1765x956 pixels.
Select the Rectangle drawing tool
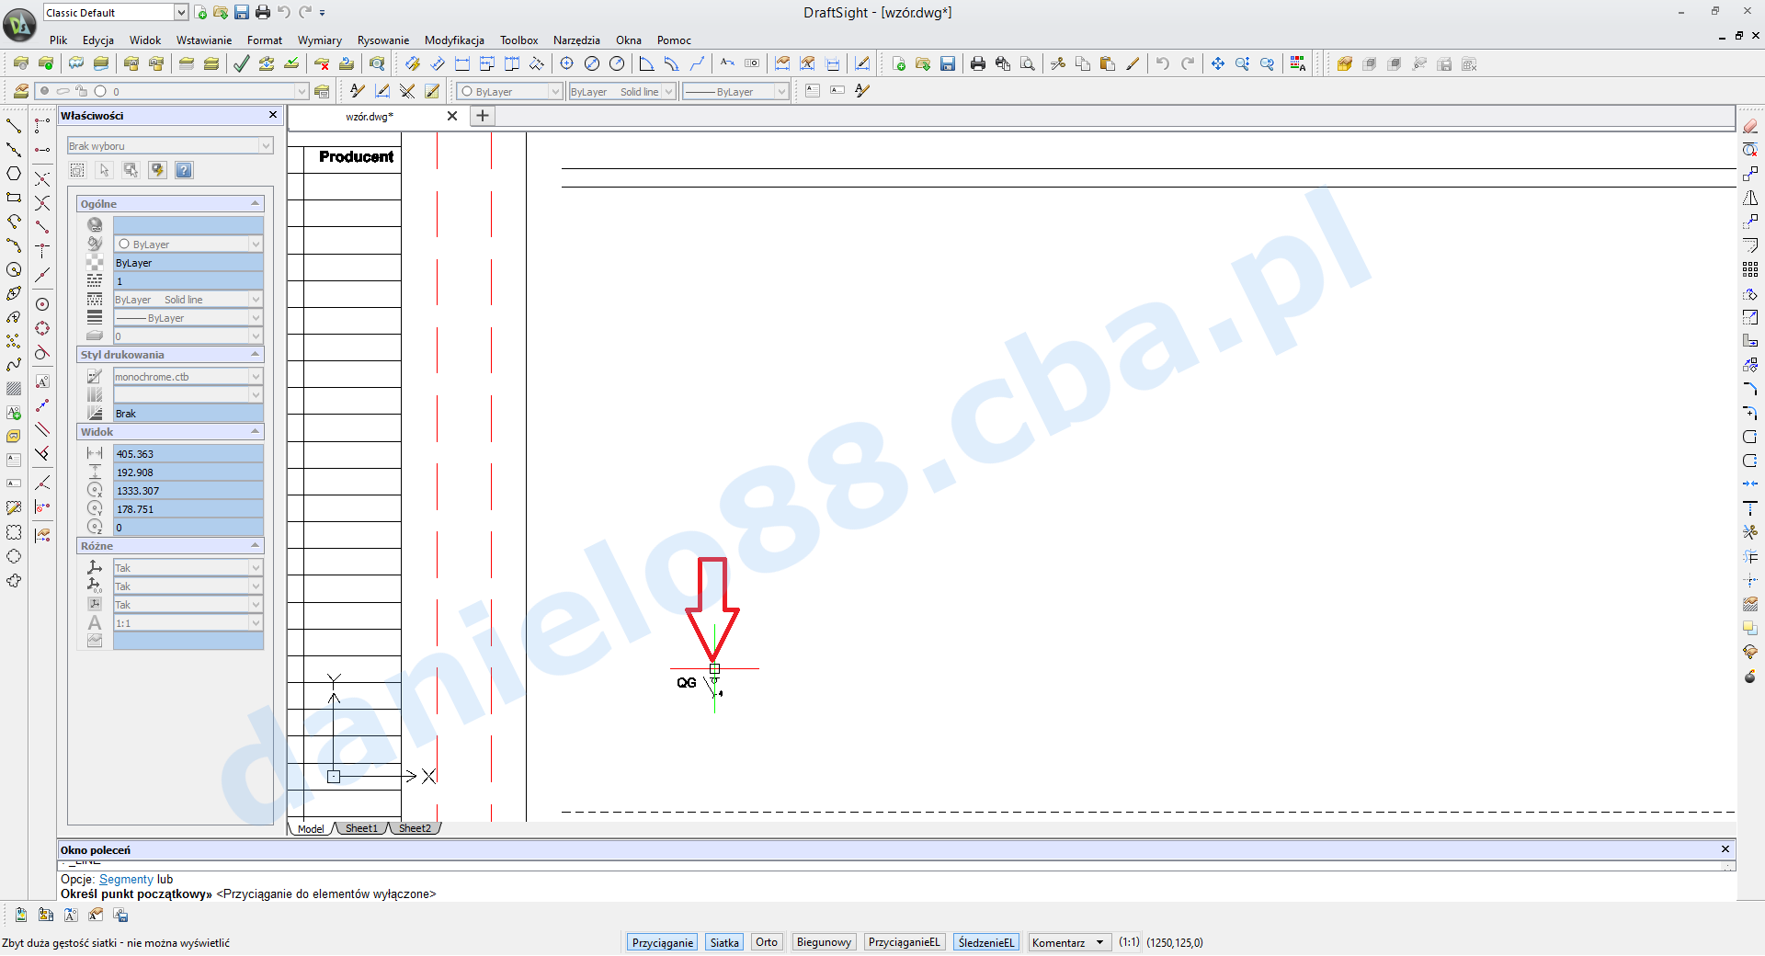click(14, 198)
